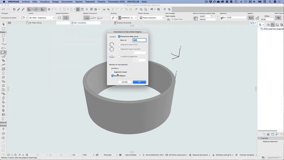
Task: Open the Pianta e Sezione dropdown
Action: point(151,18)
